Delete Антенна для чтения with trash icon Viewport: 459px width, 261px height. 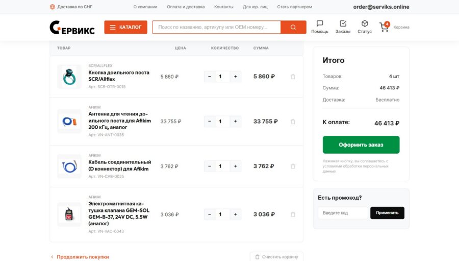pyautogui.click(x=293, y=122)
